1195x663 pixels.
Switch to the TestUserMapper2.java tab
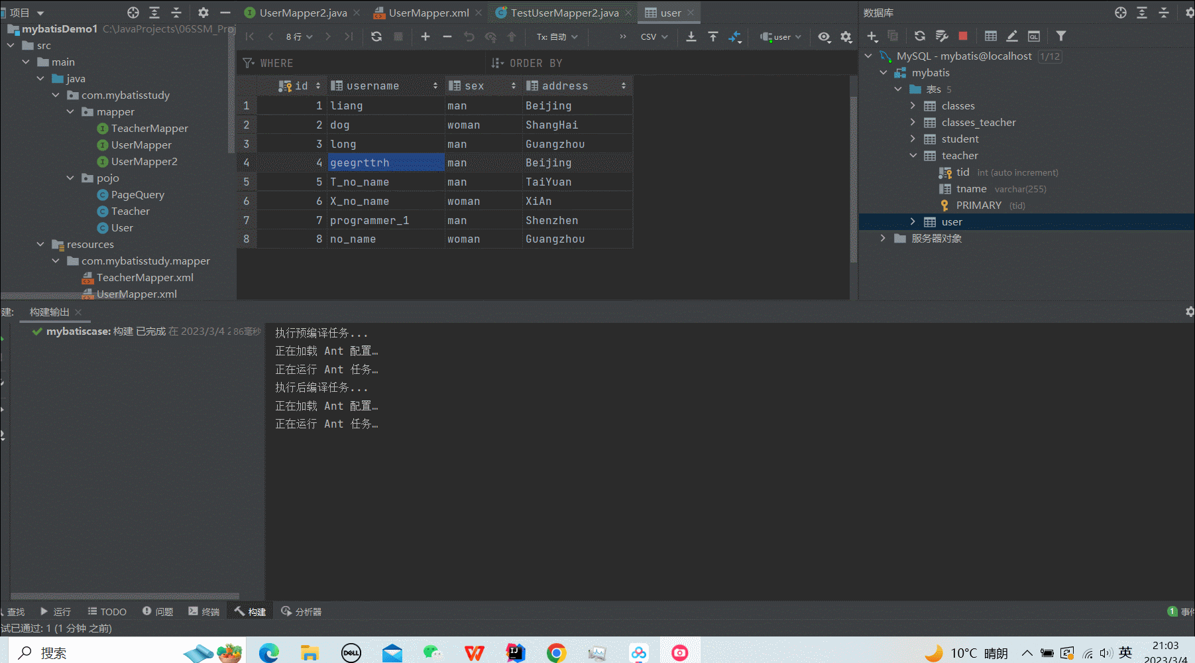click(x=565, y=13)
